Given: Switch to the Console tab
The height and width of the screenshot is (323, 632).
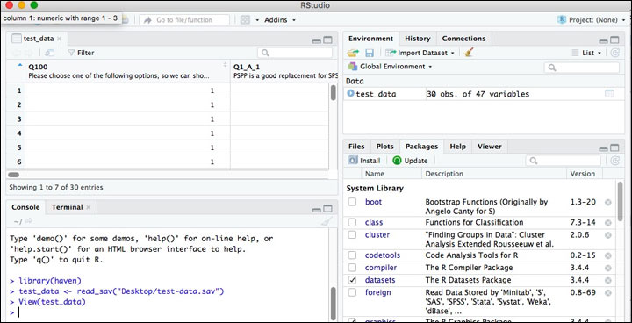Looking at the screenshot, I should (25, 207).
